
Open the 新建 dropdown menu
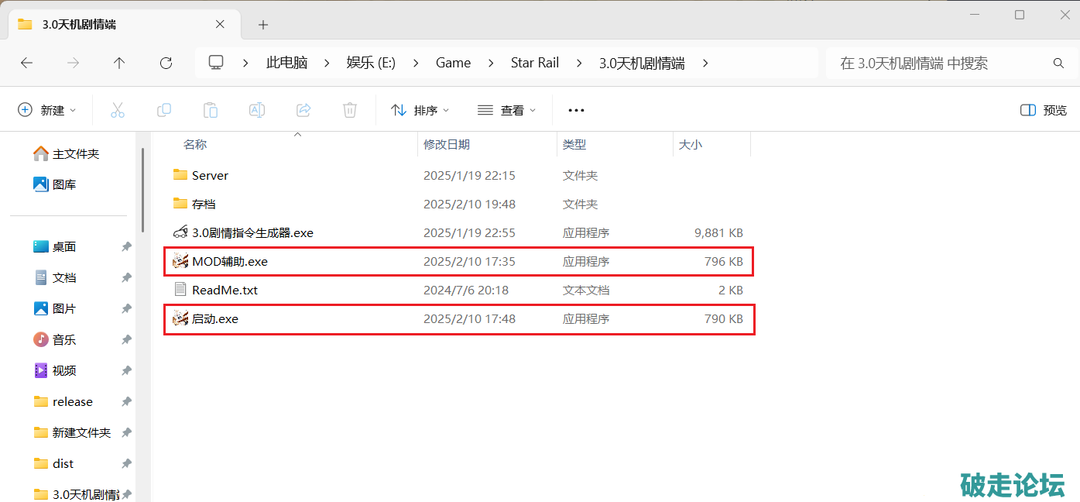point(47,110)
